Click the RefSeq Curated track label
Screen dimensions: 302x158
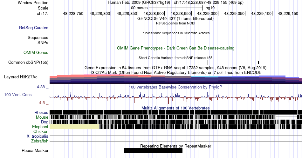tap(33, 28)
